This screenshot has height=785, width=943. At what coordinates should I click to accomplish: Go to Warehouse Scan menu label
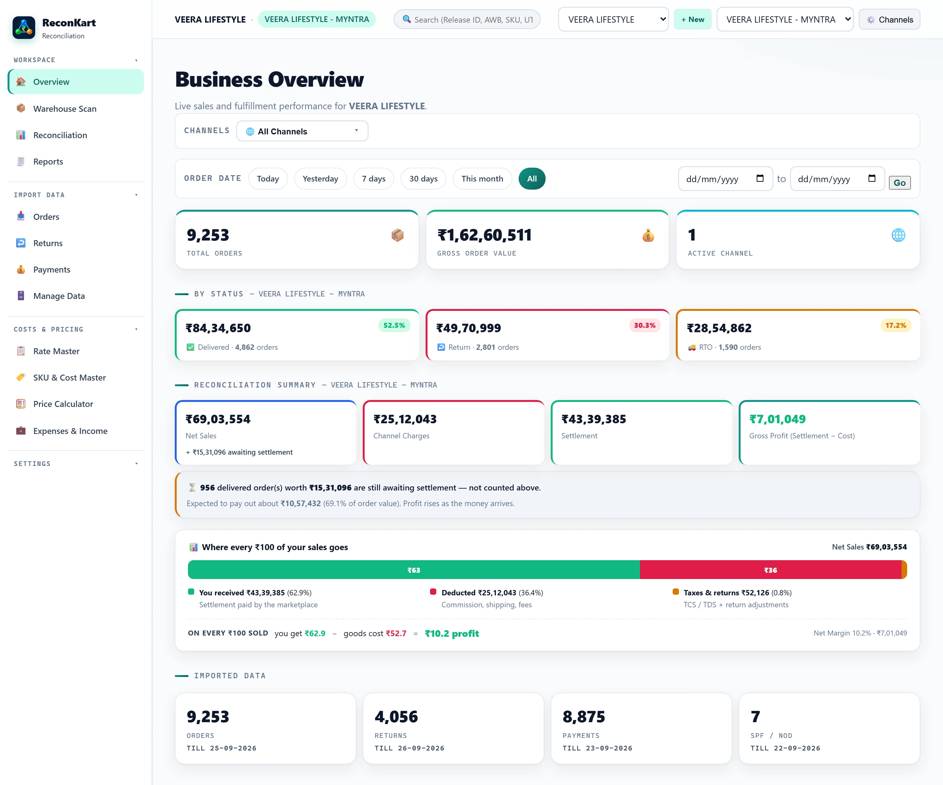pos(65,109)
